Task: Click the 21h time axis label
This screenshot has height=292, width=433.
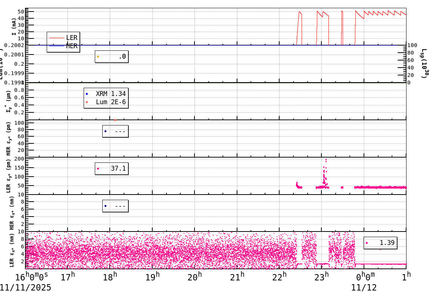Action: click(237, 277)
